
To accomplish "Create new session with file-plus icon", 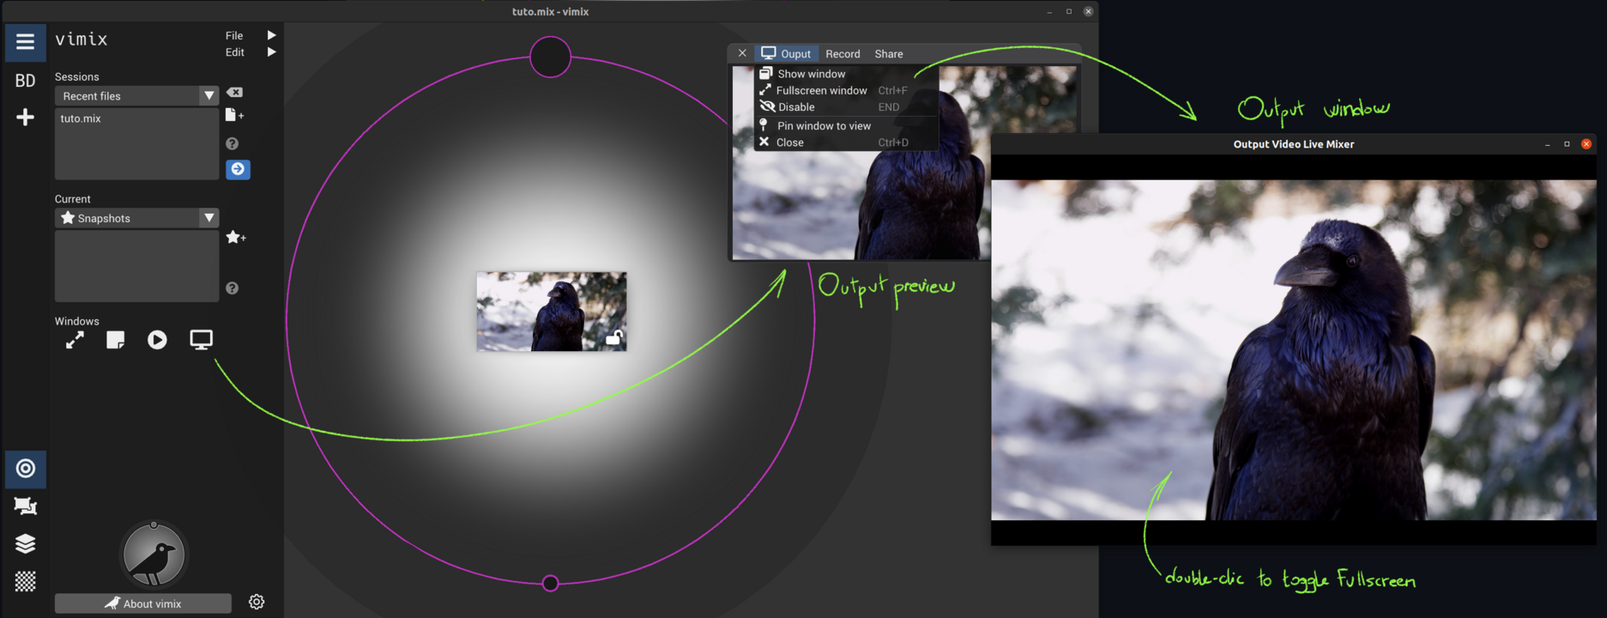I will coord(234,115).
